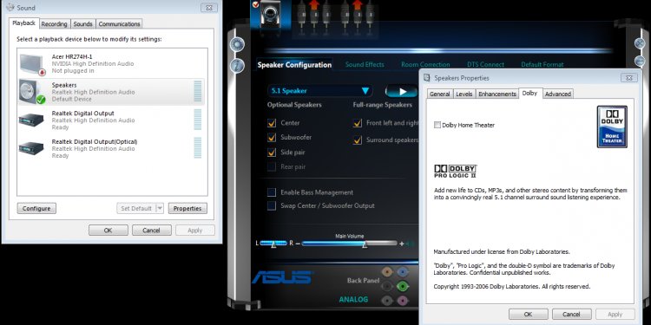The height and width of the screenshot is (325, 651).
Task: Click the Main Volume slider
Action: [x=350, y=244]
